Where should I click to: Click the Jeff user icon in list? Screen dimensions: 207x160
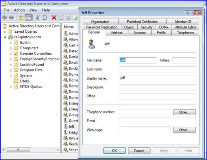(x=66, y=127)
